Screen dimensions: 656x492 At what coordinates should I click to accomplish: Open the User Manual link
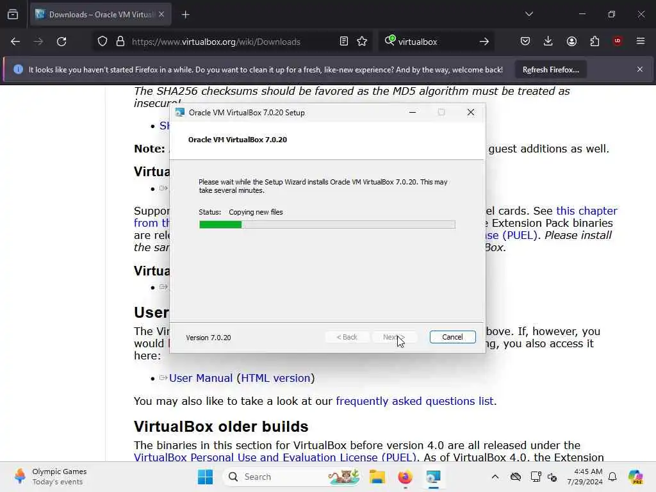(201, 378)
